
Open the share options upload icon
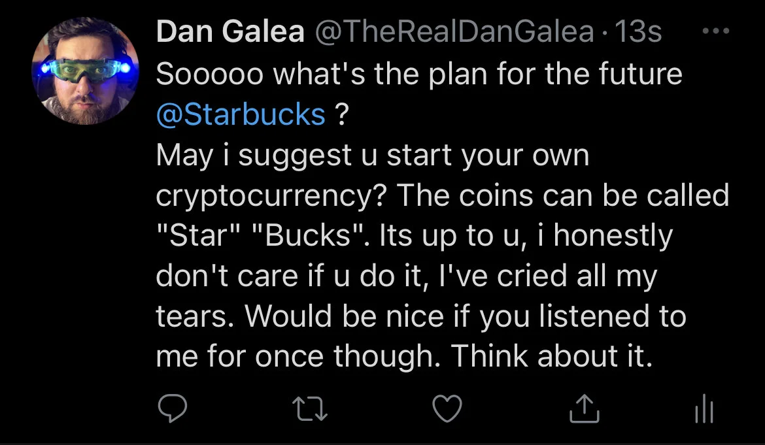[585, 408]
